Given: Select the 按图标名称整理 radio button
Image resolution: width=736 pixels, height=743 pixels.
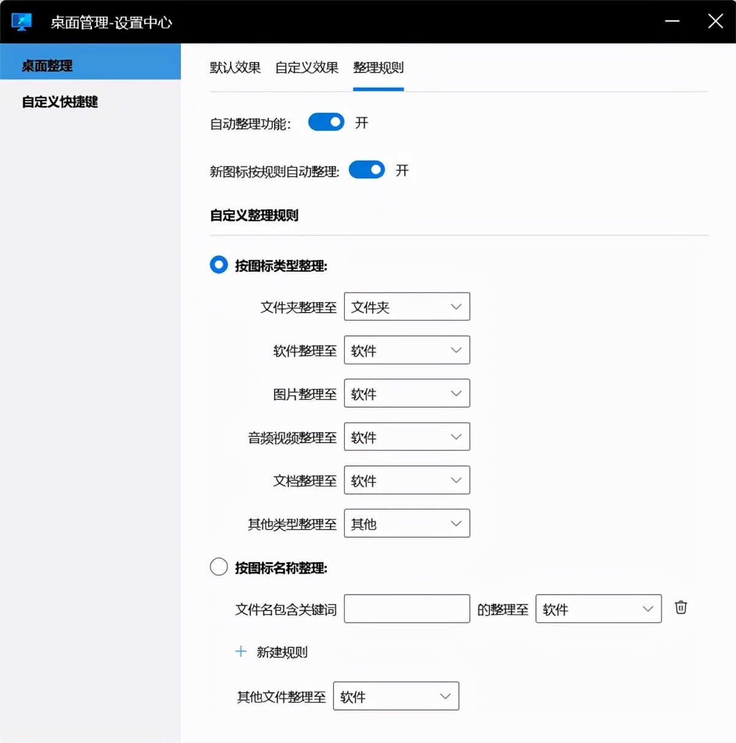Looking at the screenshot, I should [218, 567].
